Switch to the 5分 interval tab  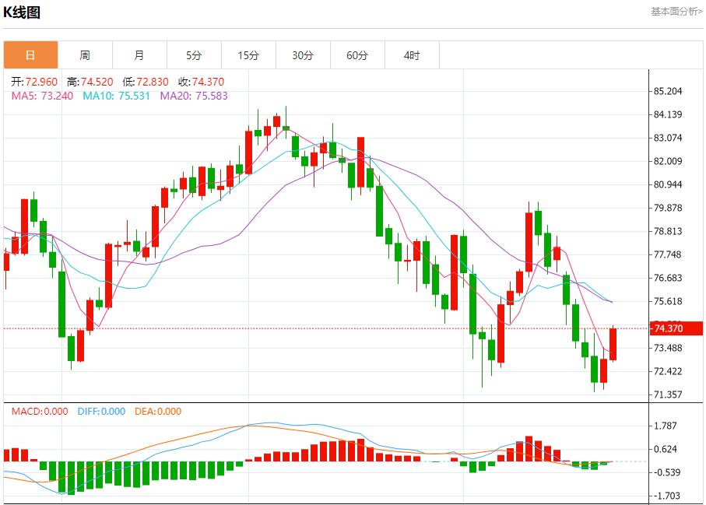coord(194,55)
